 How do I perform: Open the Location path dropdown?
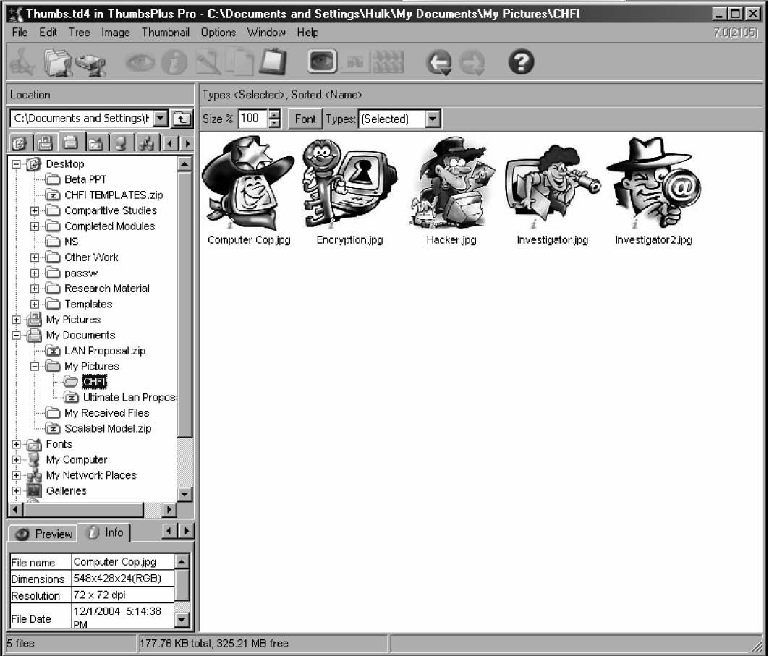click(x=161, y=119)
